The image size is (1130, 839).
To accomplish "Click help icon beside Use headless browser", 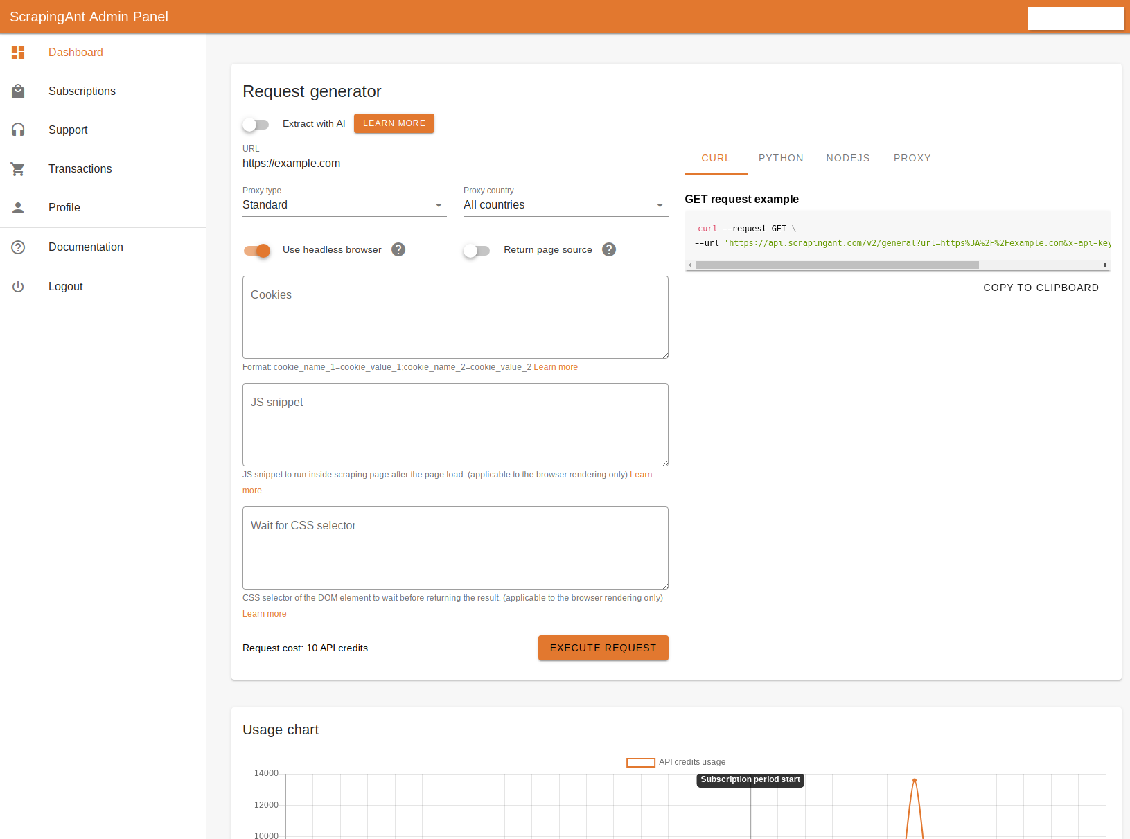I will (x=398, y=249).
